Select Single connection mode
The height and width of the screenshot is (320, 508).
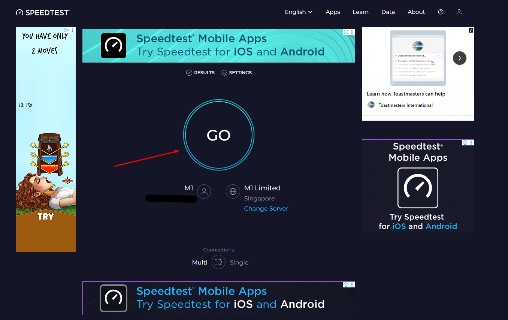coord(239,263)
